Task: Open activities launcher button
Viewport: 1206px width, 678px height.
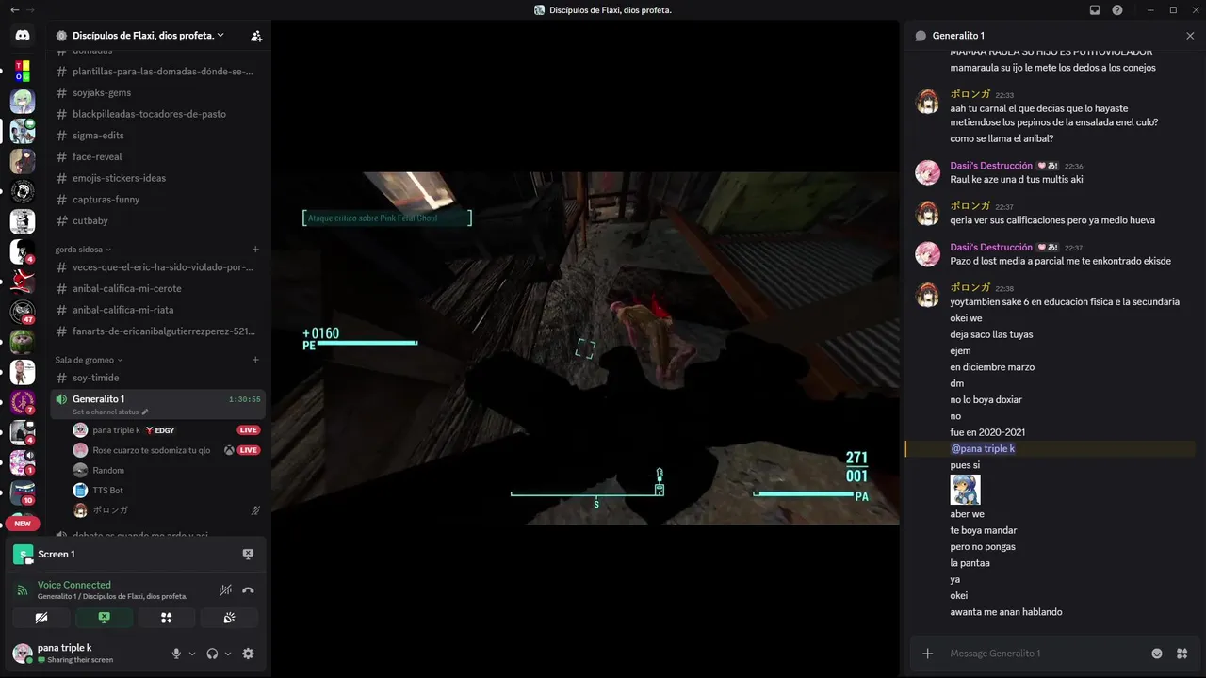Action: [x=166, y=618]
